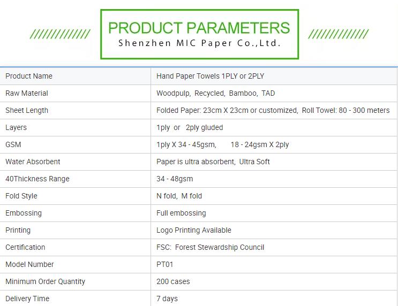
Task: Click the 200 cases minimum order value
Action: (173, 281)
